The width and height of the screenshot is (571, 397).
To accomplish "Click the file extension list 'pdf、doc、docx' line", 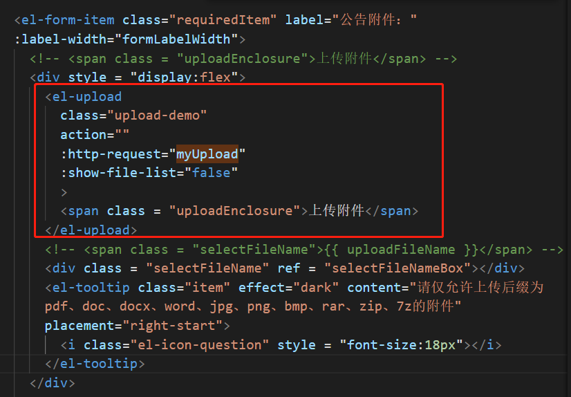I will (x=253, y=306).
